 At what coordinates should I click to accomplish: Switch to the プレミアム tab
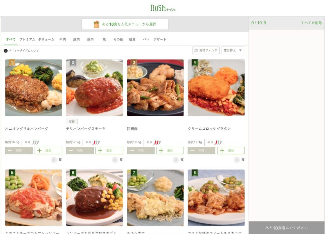pyautogui.click(x=27, y=39)
